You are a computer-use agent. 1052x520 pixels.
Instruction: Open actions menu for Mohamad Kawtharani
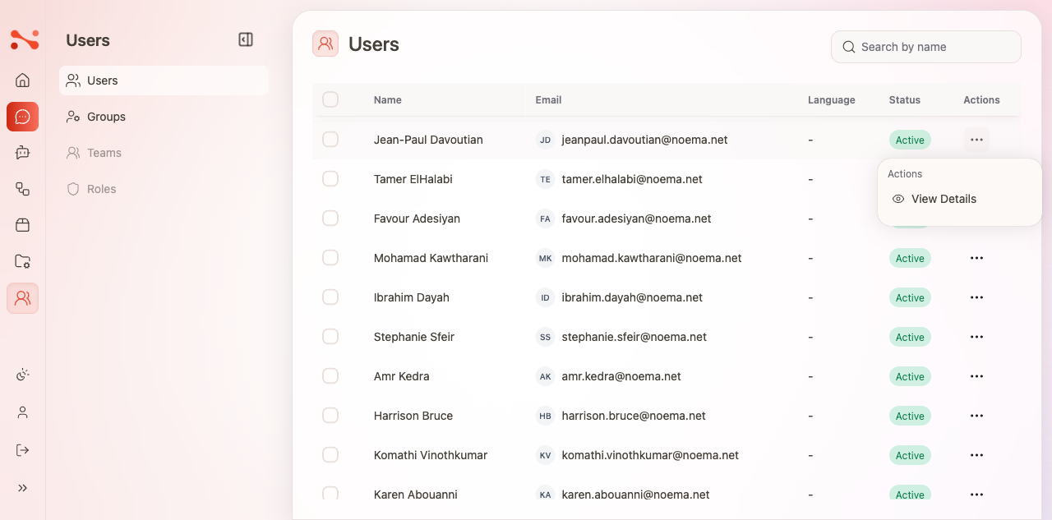[976, 258]
